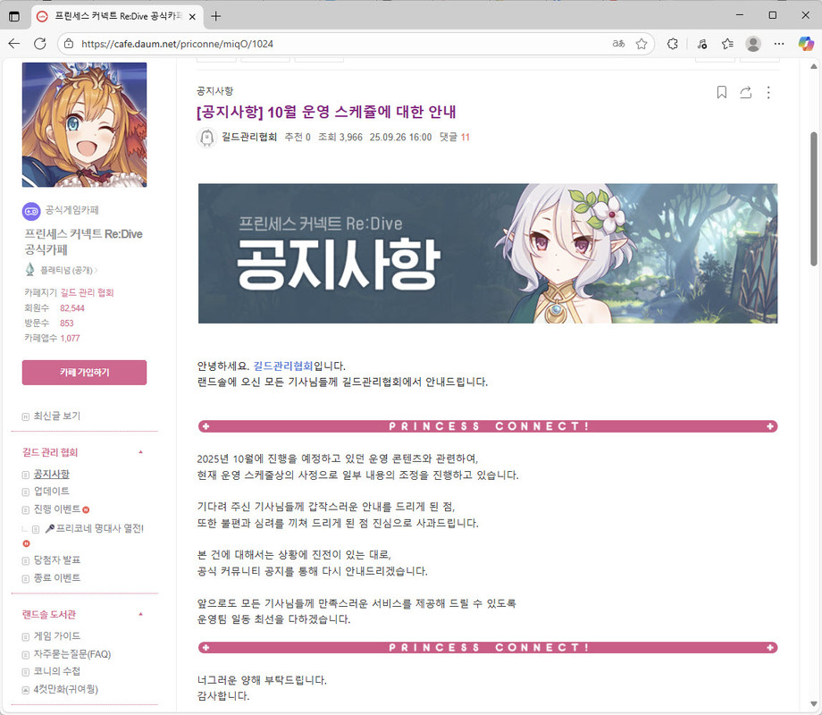
Task: Open the 코니의 수첩 board
Action: [x=56, y=671]
